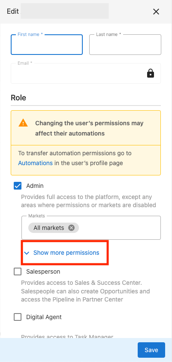Click the locked Email field
The width and height of the screenshot is (172, 362).
(x=86, y=73)
